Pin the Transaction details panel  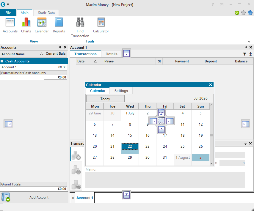[246, 143]
